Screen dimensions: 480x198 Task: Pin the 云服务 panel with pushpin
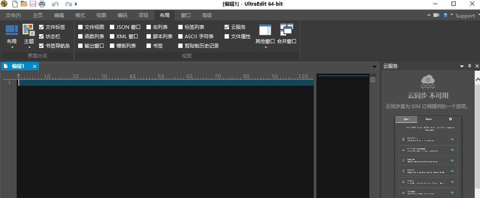point(470,66)
